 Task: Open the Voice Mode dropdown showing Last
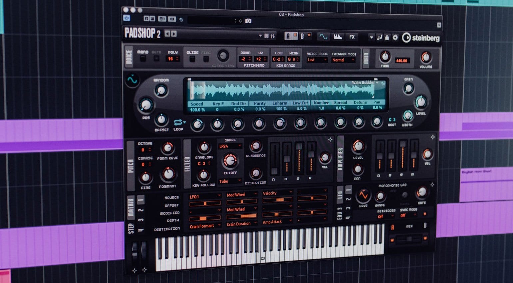click(317, 60)
